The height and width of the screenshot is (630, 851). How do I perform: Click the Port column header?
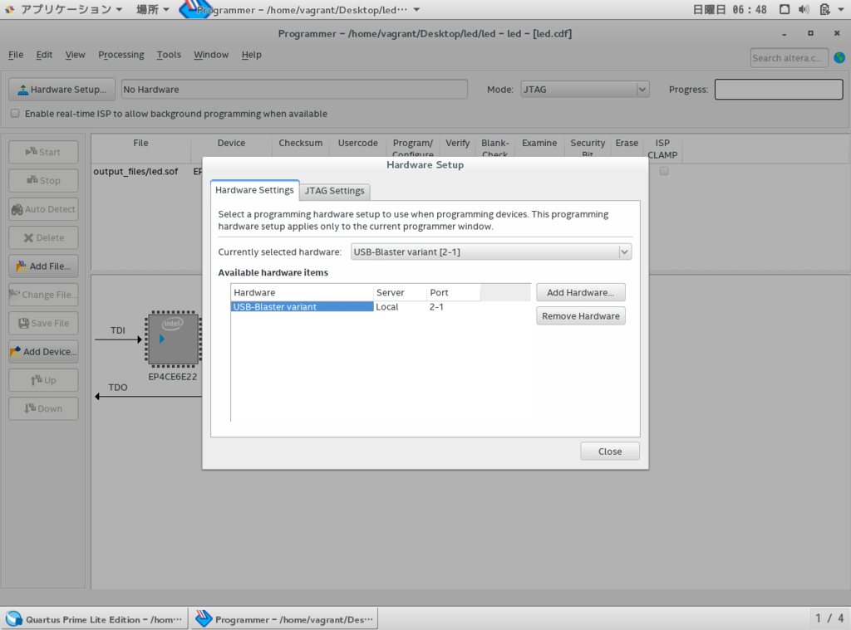[x=453, y=292]
